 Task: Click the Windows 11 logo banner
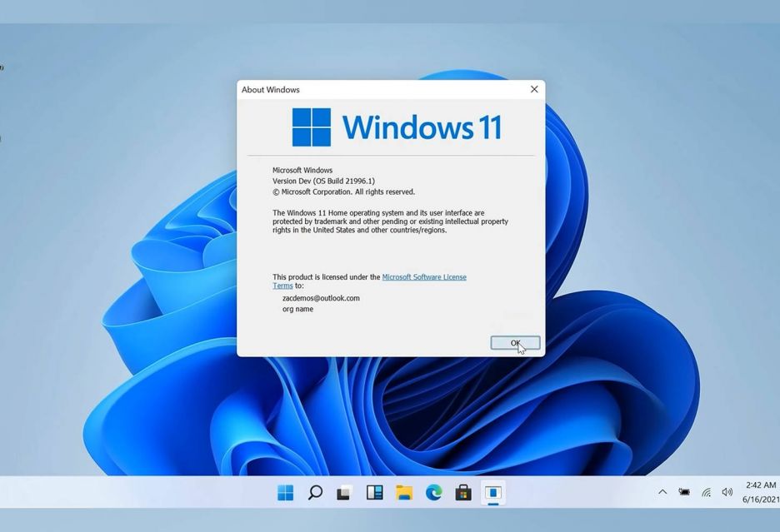[397, 127]
